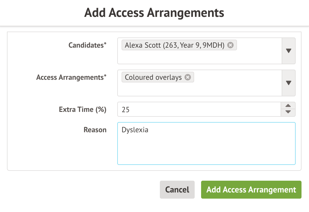
Task: Open the Candidates dropdown arrow
Action: click(x=288, y=51)
